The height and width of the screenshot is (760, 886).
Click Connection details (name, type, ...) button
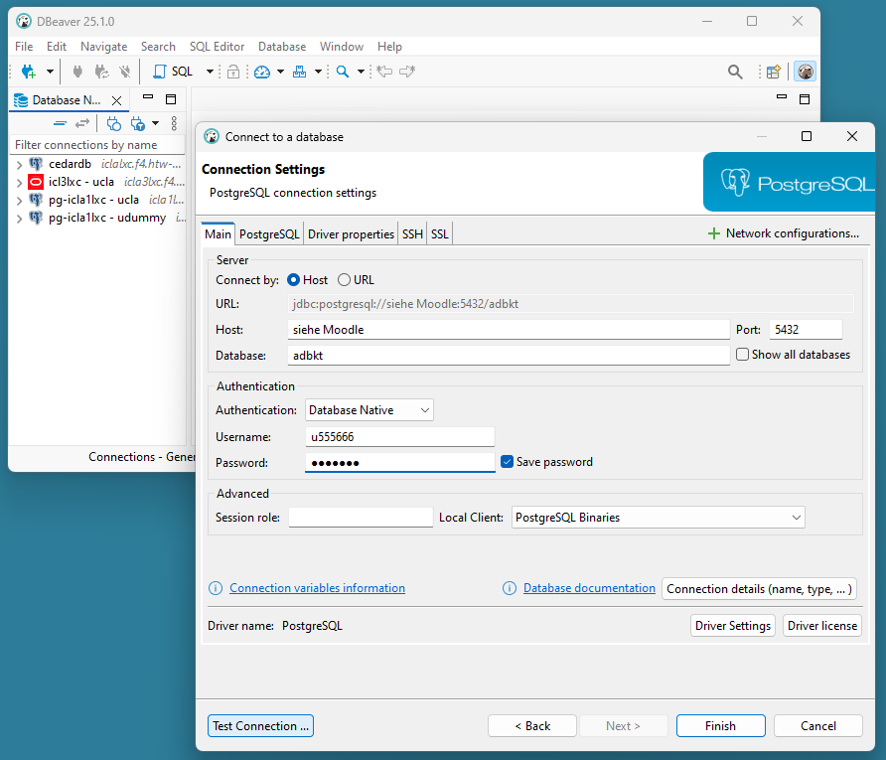click(x=760, y=589)
